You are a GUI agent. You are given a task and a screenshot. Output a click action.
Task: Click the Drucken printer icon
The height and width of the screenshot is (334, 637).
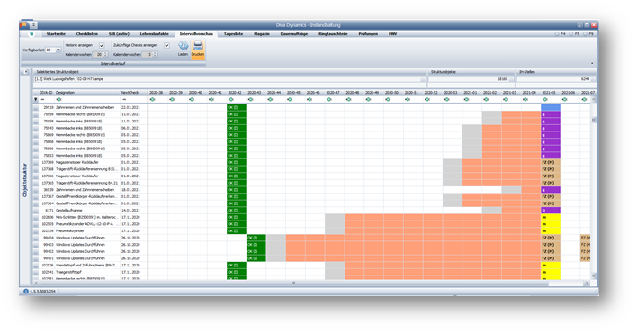coord(198,45)
